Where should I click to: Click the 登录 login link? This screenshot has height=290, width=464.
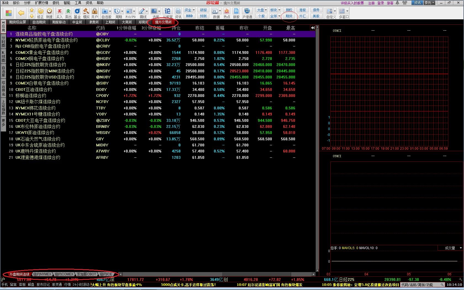click(381, 3)
